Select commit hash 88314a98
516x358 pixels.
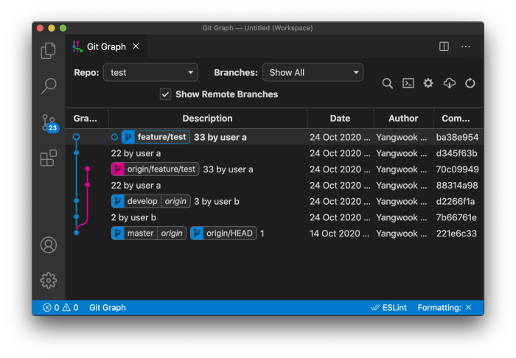click(x=457, y=186)
